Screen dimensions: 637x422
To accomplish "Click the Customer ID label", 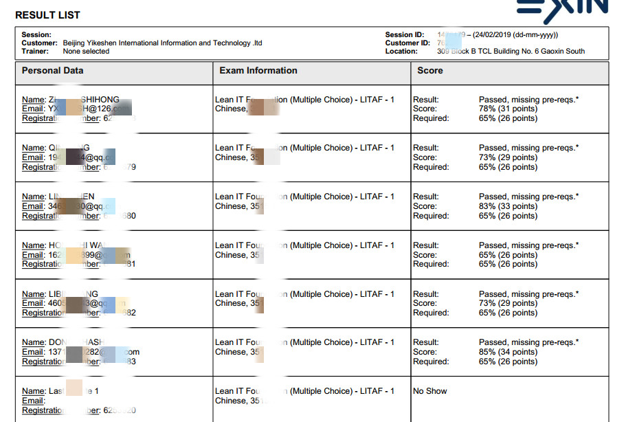I will click(x=406, y=43).
